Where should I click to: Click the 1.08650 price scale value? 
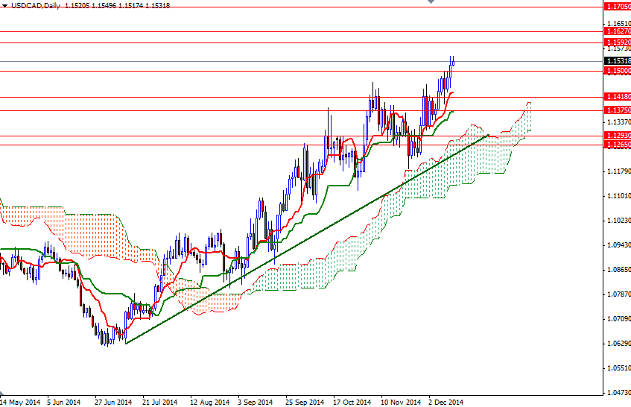click(619, 270)
